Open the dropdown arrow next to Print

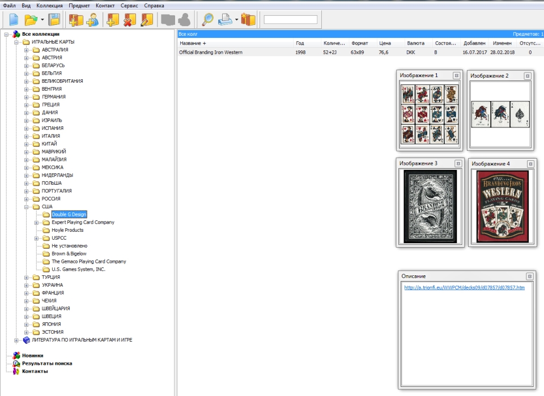click(x=237, y=20)
